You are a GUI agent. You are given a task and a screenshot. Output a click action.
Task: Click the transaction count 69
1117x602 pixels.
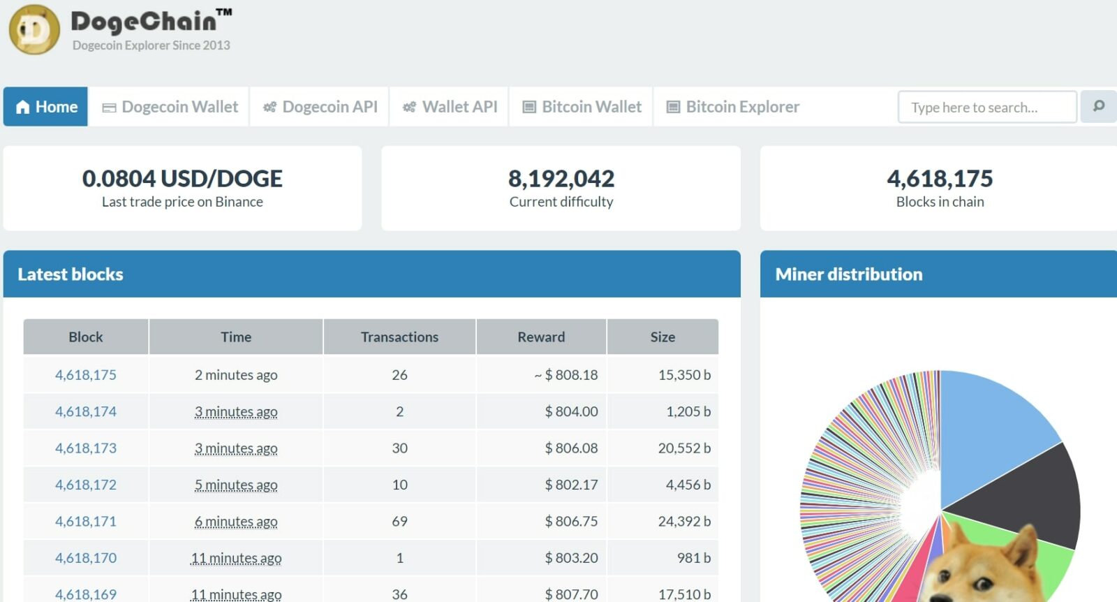click(399, 521)
